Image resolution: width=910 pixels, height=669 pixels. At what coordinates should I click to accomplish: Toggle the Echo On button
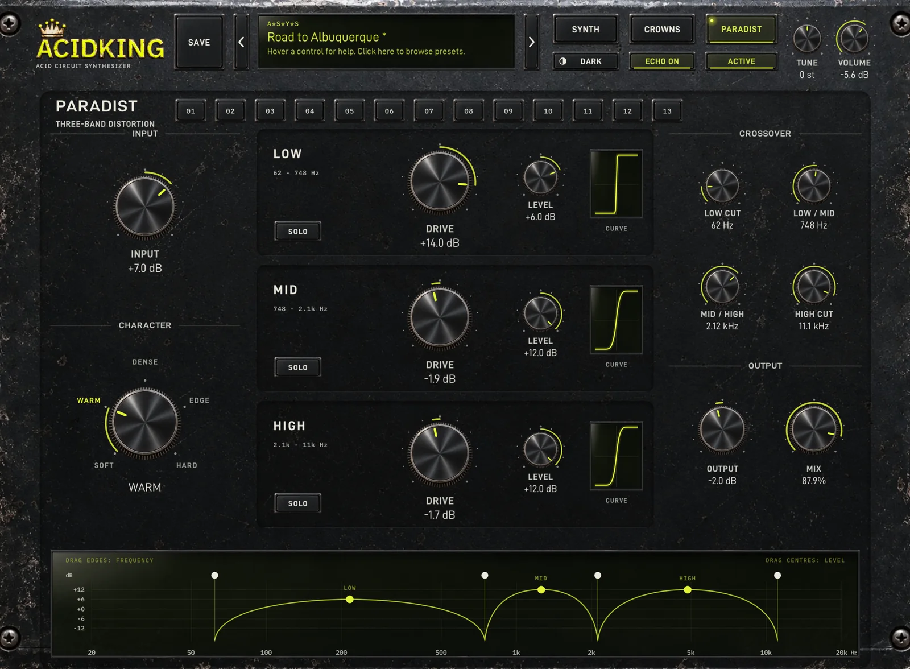click(x=662, y=61)
